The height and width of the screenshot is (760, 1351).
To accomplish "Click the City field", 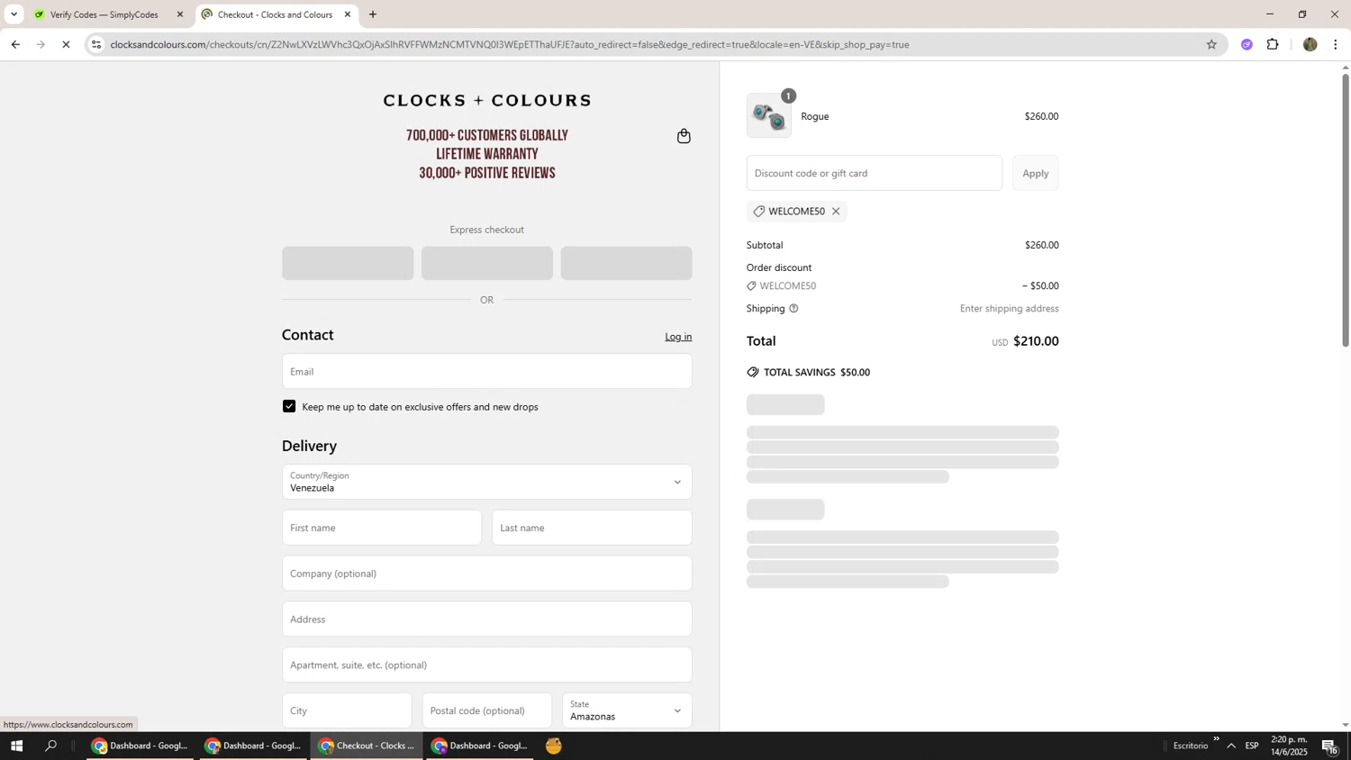I will pyautogui.click(x=347, y=710).
